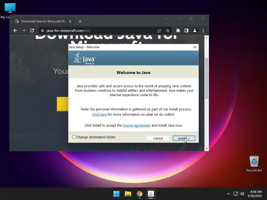Check the Change destination folder checkbox
267x200 pixels.
[x=74, y=137]
